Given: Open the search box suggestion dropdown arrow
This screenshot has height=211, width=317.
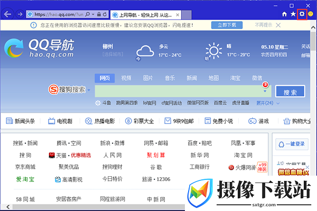Looking at the screenshot, I should pos(265,91).
